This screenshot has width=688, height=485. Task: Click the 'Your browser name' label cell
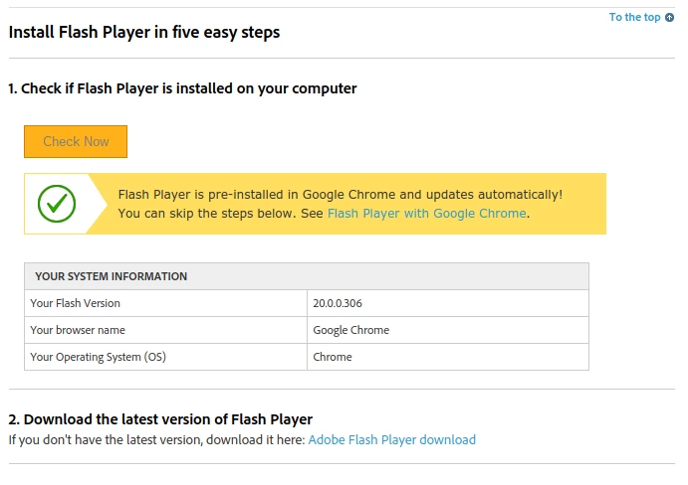166,330
